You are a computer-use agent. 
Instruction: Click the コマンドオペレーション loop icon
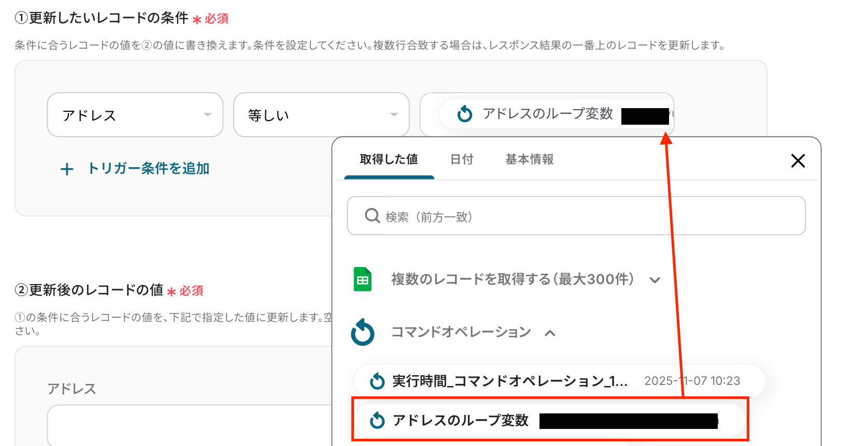363,332
